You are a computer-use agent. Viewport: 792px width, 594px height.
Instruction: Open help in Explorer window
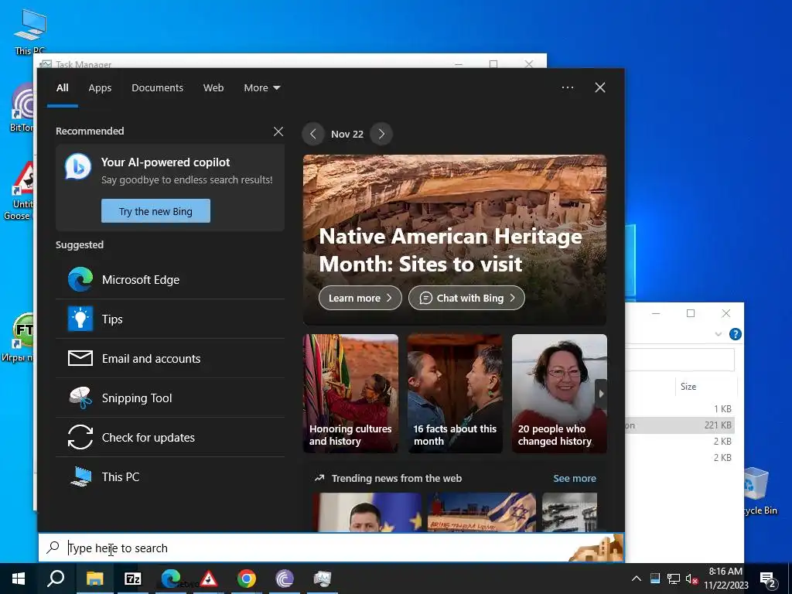coord(736,334)
